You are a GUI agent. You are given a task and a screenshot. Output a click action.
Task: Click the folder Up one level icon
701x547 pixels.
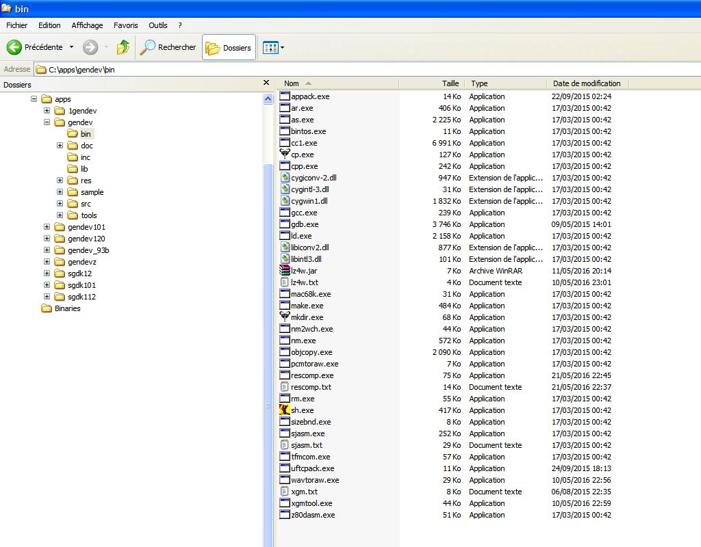tap(123, 47)
